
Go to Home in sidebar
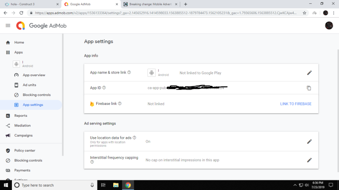tap(19, 42)
